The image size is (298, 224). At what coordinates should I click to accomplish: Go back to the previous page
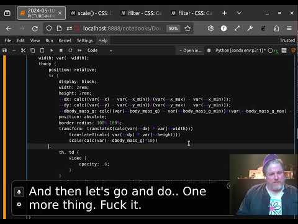click(9, 29)
